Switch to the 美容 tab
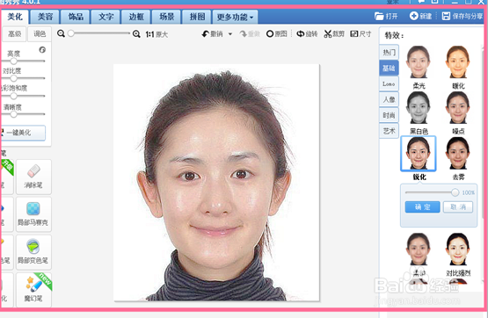This screenshot has height=318, width=488. pyautogui.click(x=45, y=17)
